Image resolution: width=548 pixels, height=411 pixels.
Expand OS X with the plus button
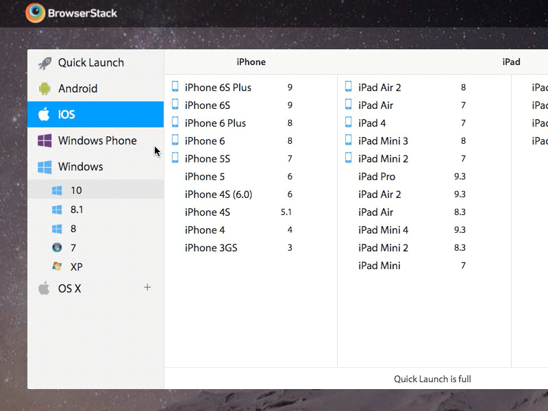pyautogui.click(x=147, y=287)
